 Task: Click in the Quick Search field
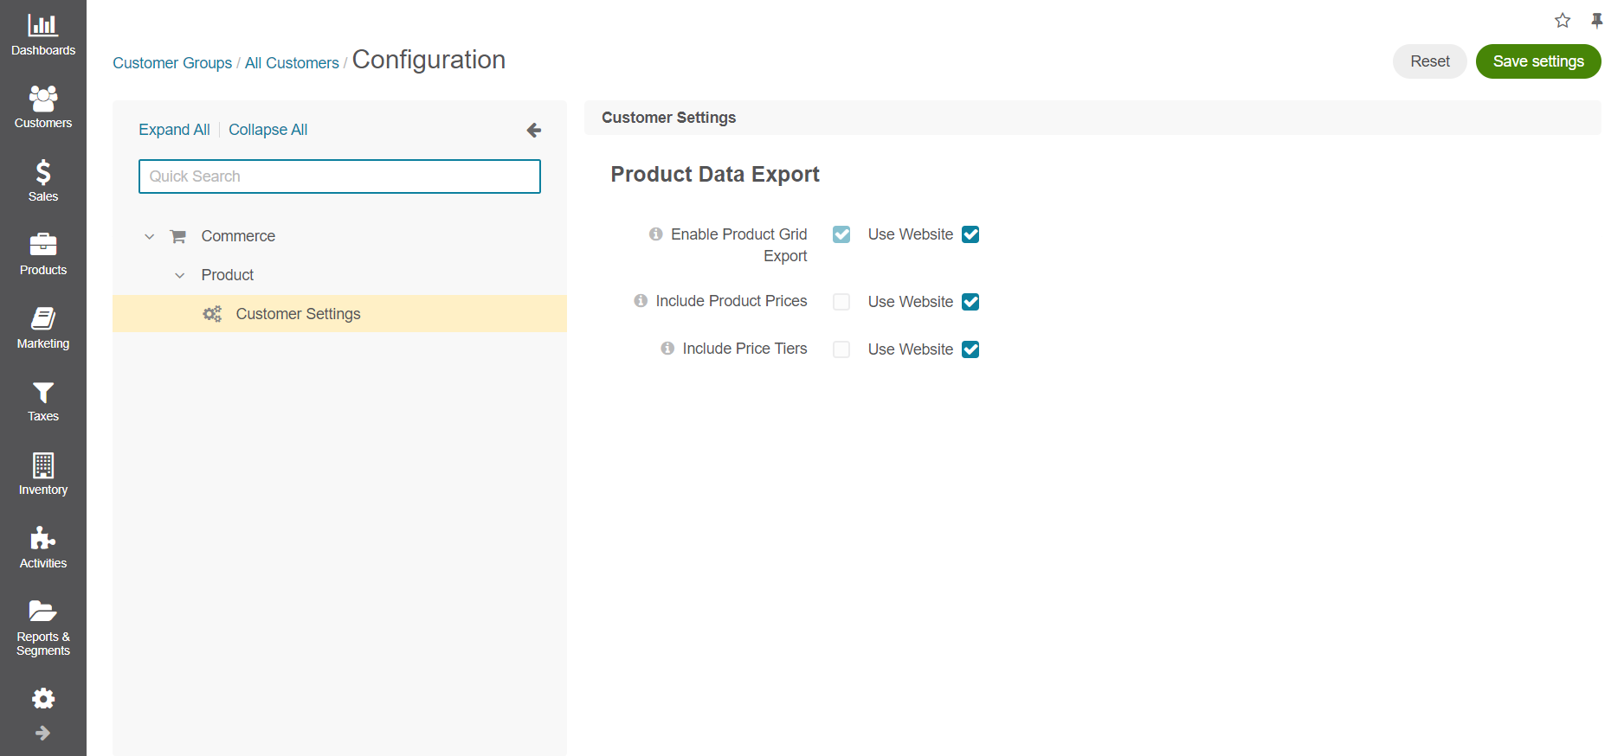click(339, 176)
